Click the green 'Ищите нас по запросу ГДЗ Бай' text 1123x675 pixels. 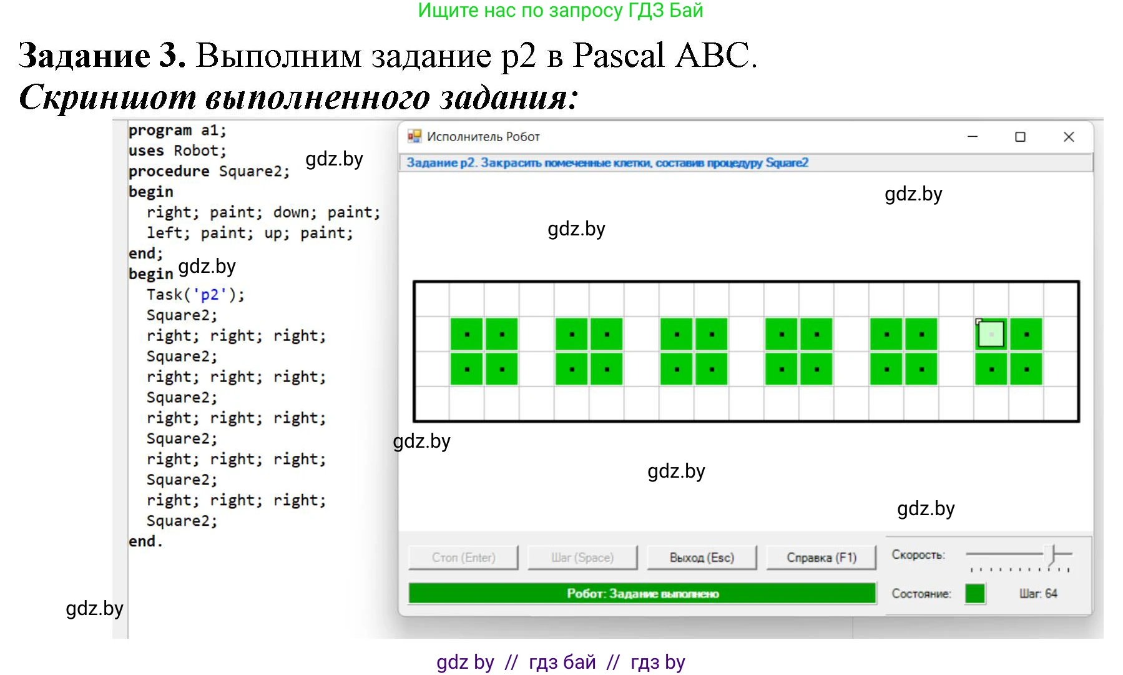pos(560,11)
